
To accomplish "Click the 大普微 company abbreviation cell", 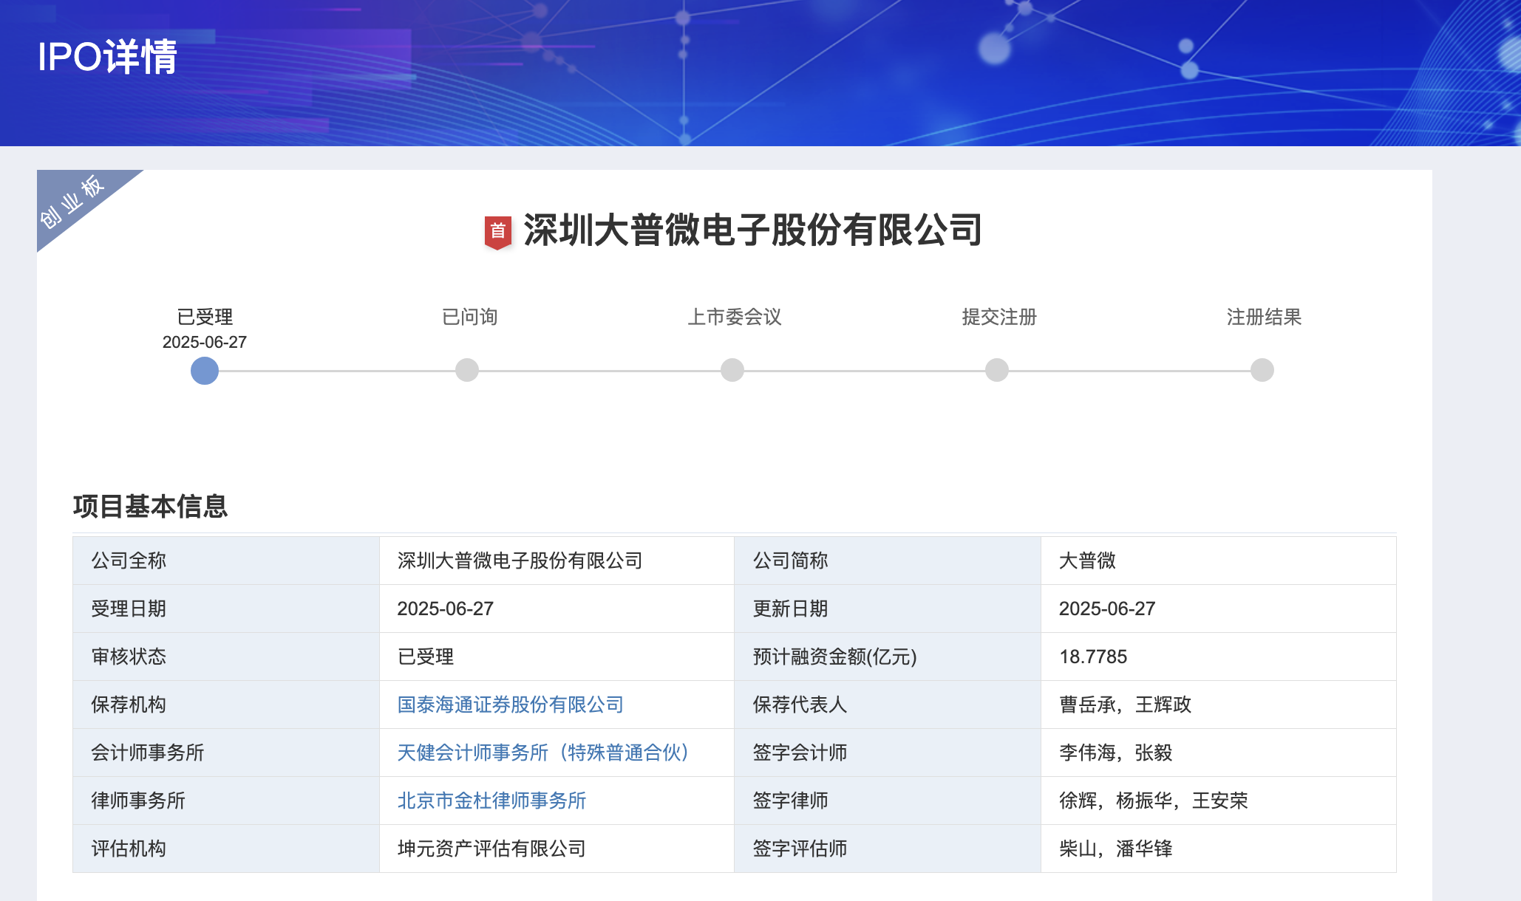I will coord(1087,561).
